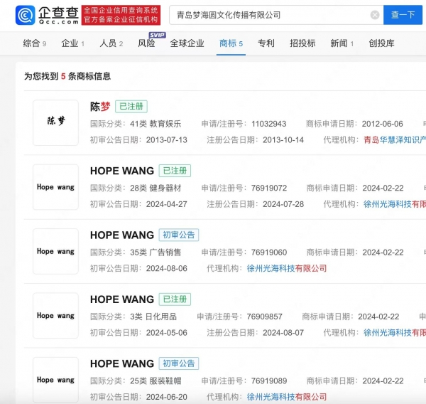
Task: Click the company name search input field
Action: [270, 15]
